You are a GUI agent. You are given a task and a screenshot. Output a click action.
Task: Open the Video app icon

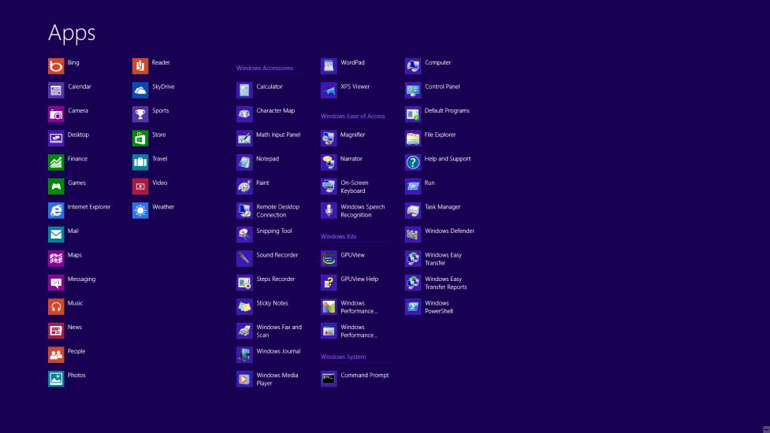pos(140,186)
